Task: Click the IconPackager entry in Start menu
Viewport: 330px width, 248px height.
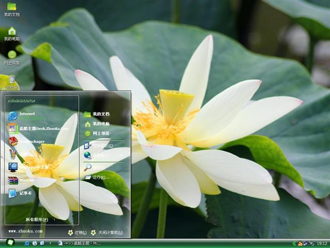Action: coord(31,141)
